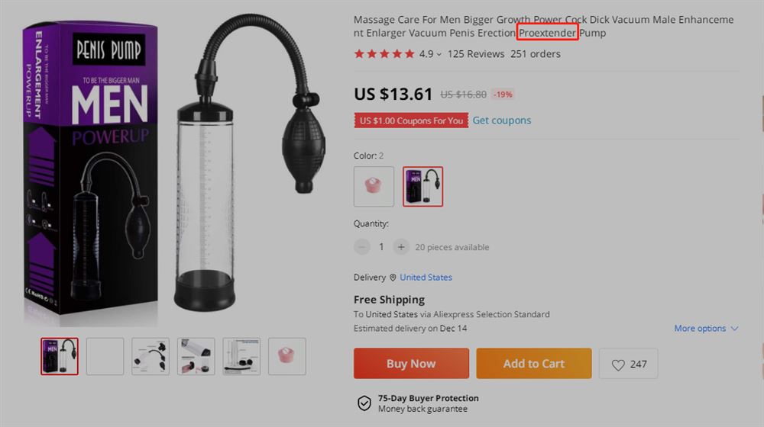This screenshot has height=427, width=764.
Task: Select the last pink item thumbnail
Action: click(x=287, y=357)
